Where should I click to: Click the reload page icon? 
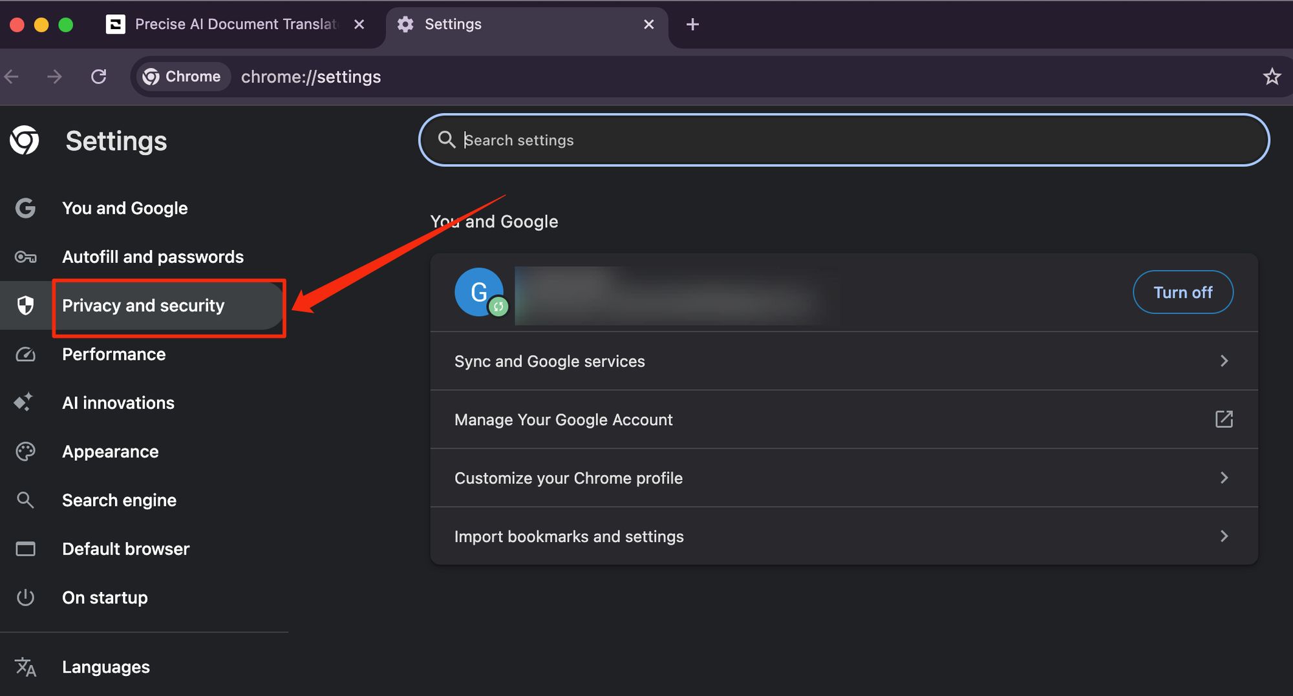(99, 77)
